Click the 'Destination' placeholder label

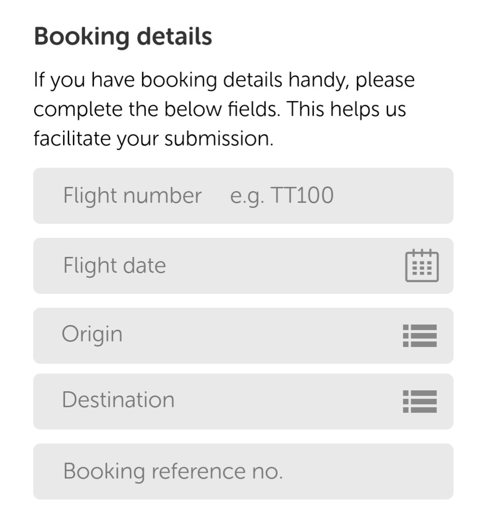point(118,400)
